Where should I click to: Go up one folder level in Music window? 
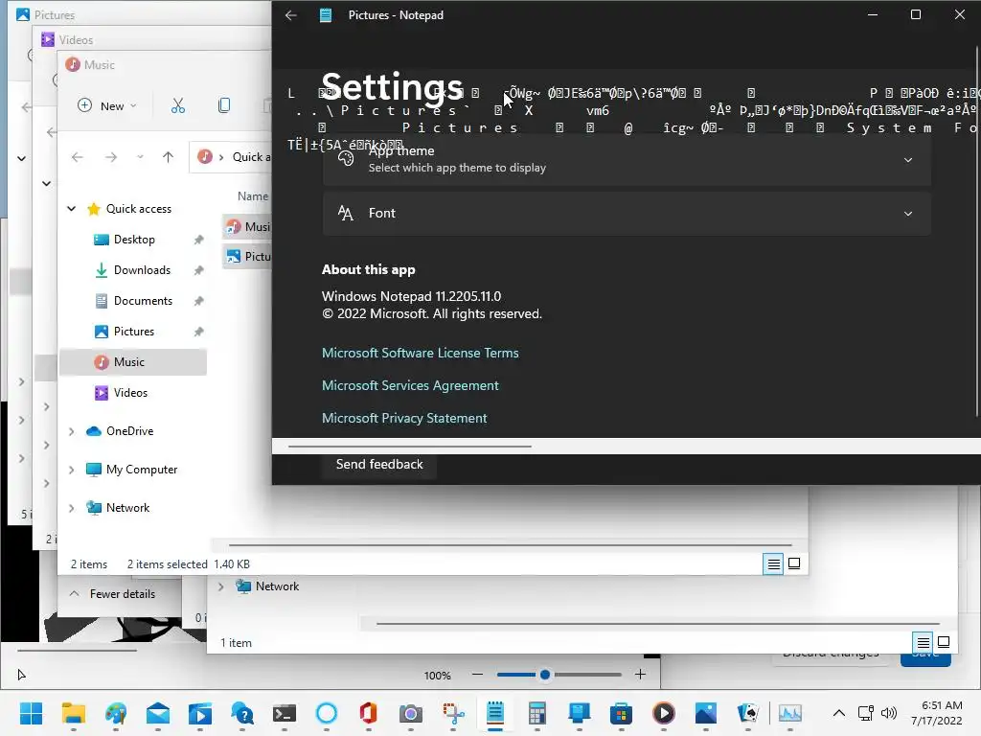pos(168,157)
